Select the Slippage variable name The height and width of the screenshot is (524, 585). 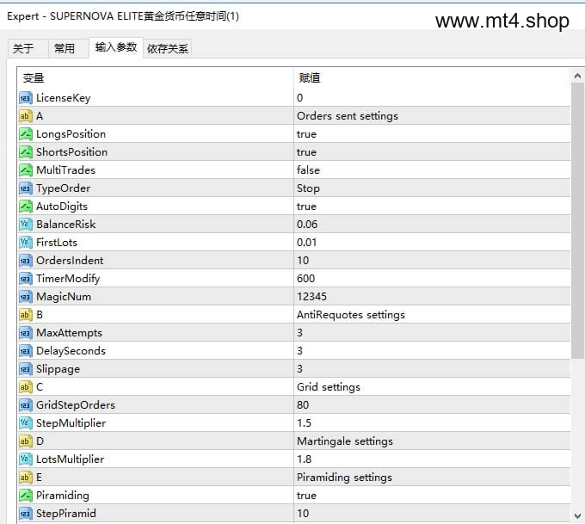tap(58, 369)
